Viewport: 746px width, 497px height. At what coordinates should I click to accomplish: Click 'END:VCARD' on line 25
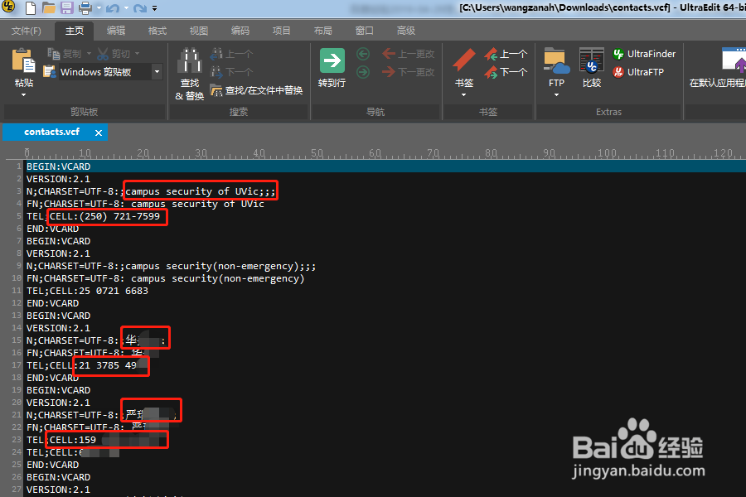52,465
